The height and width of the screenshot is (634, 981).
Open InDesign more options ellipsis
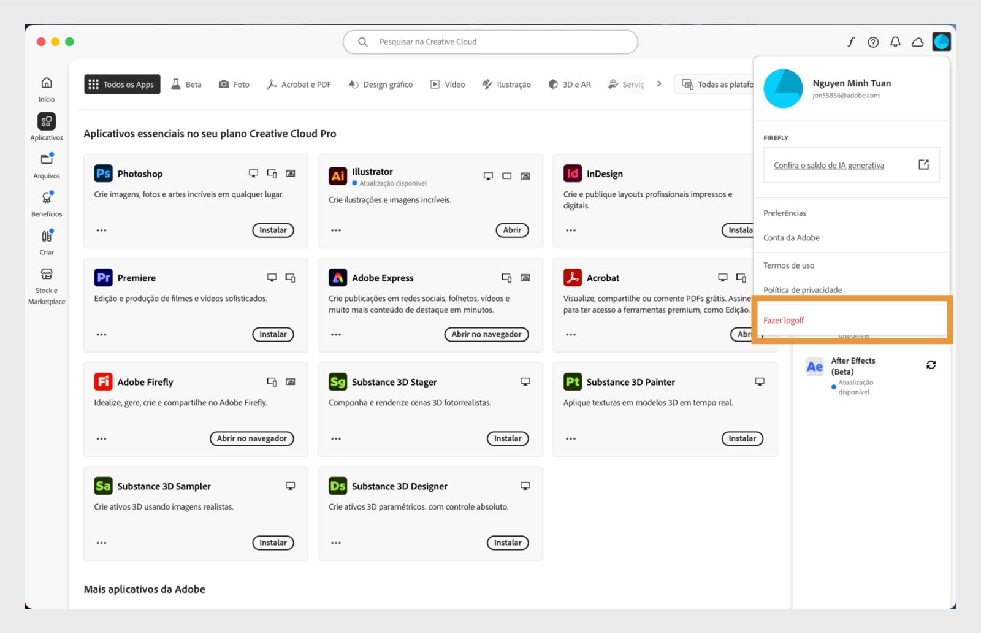point(571,231)
